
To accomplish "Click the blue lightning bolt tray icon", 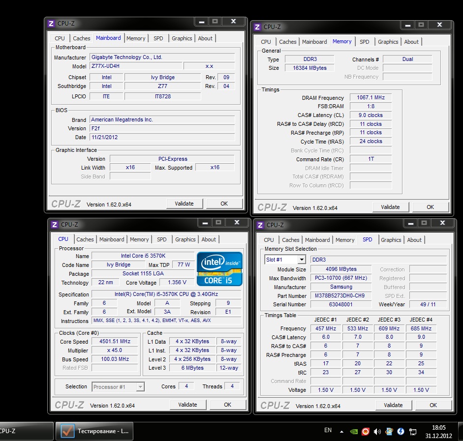I will (401, 431).
